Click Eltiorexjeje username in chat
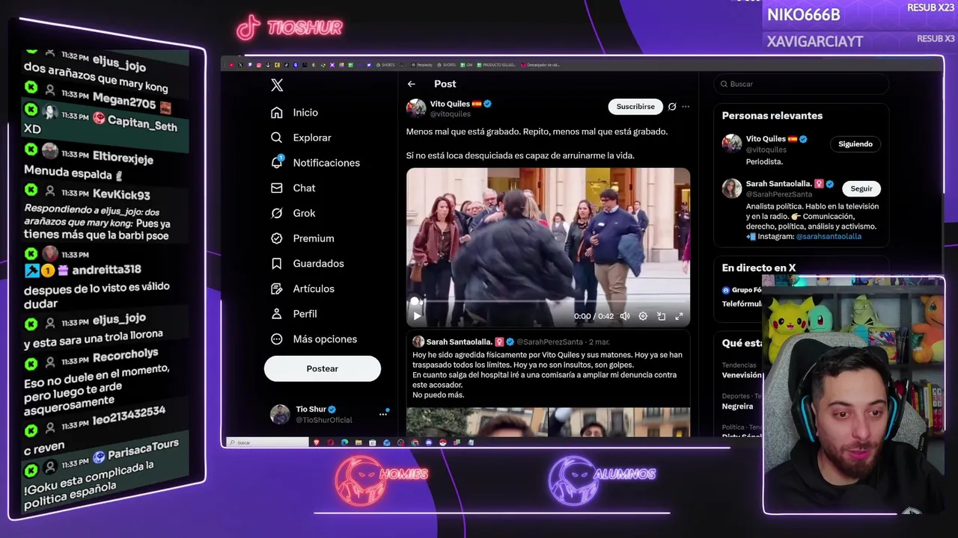 point(123,158)
